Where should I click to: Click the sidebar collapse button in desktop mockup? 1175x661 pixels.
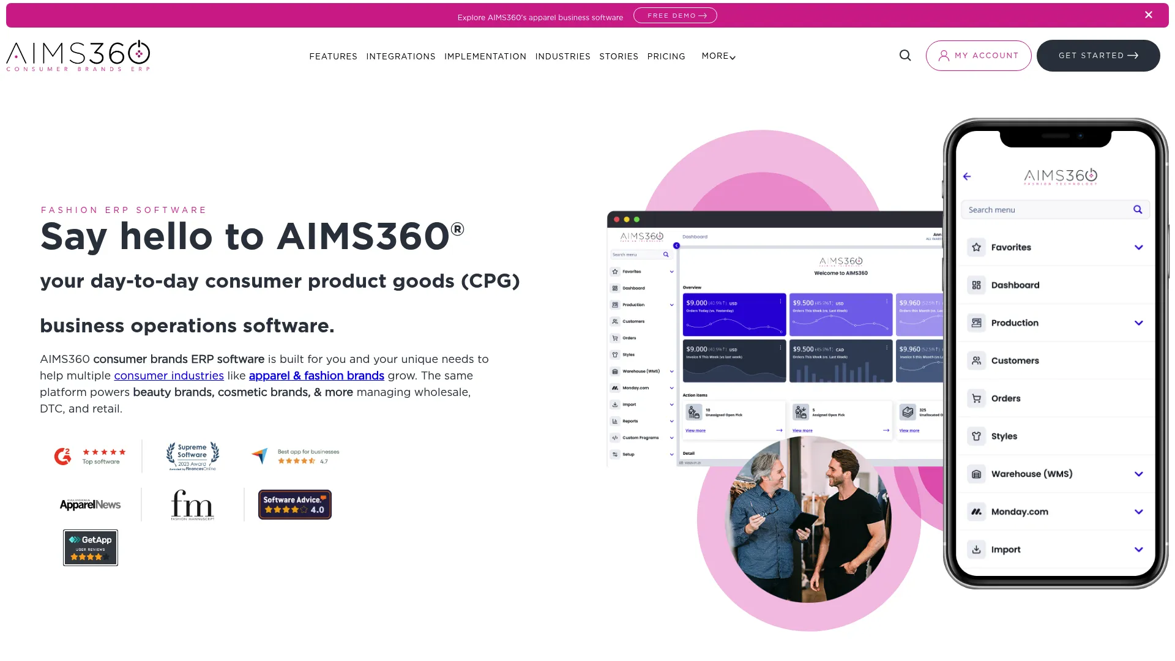[676, 246]
